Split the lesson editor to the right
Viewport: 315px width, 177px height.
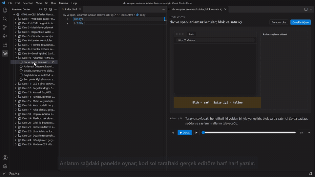(x=306, y=9)
